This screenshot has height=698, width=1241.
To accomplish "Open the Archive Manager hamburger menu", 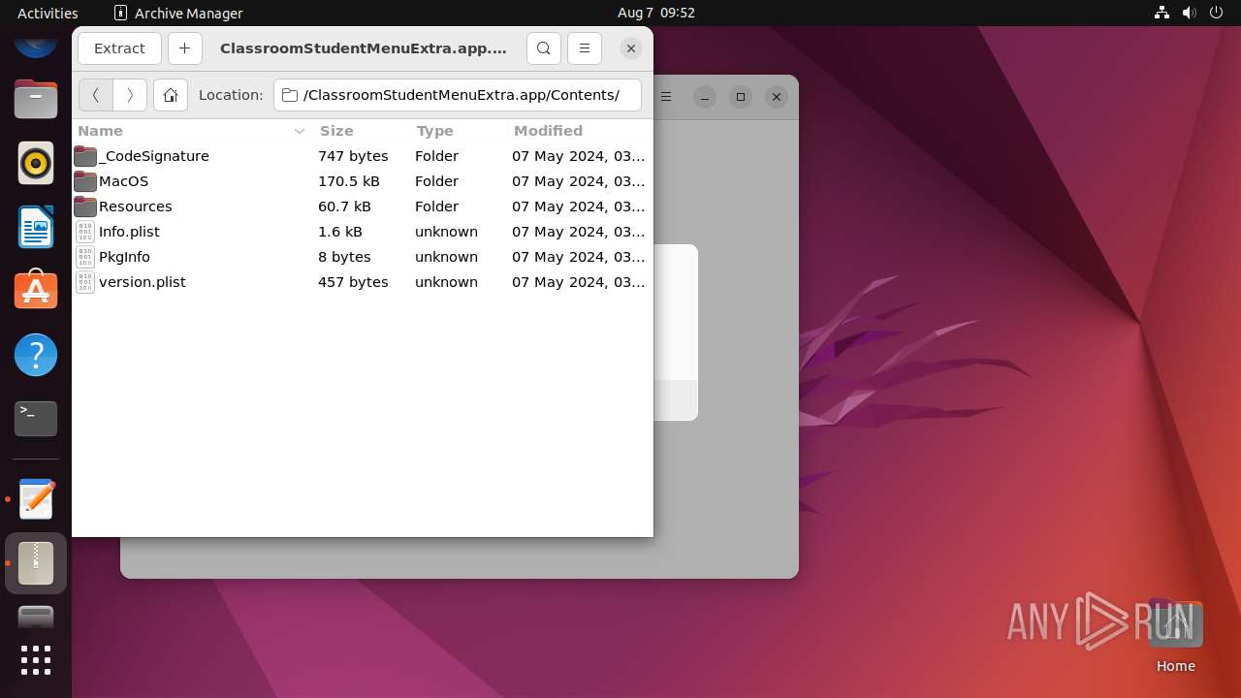I will [585, 48].
